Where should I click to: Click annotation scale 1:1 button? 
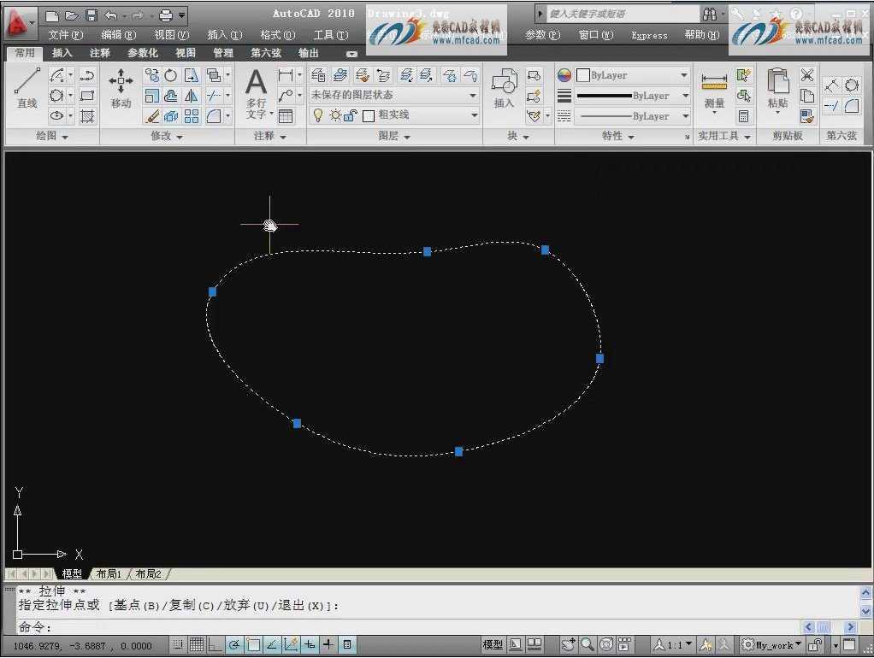click(673, 645)
